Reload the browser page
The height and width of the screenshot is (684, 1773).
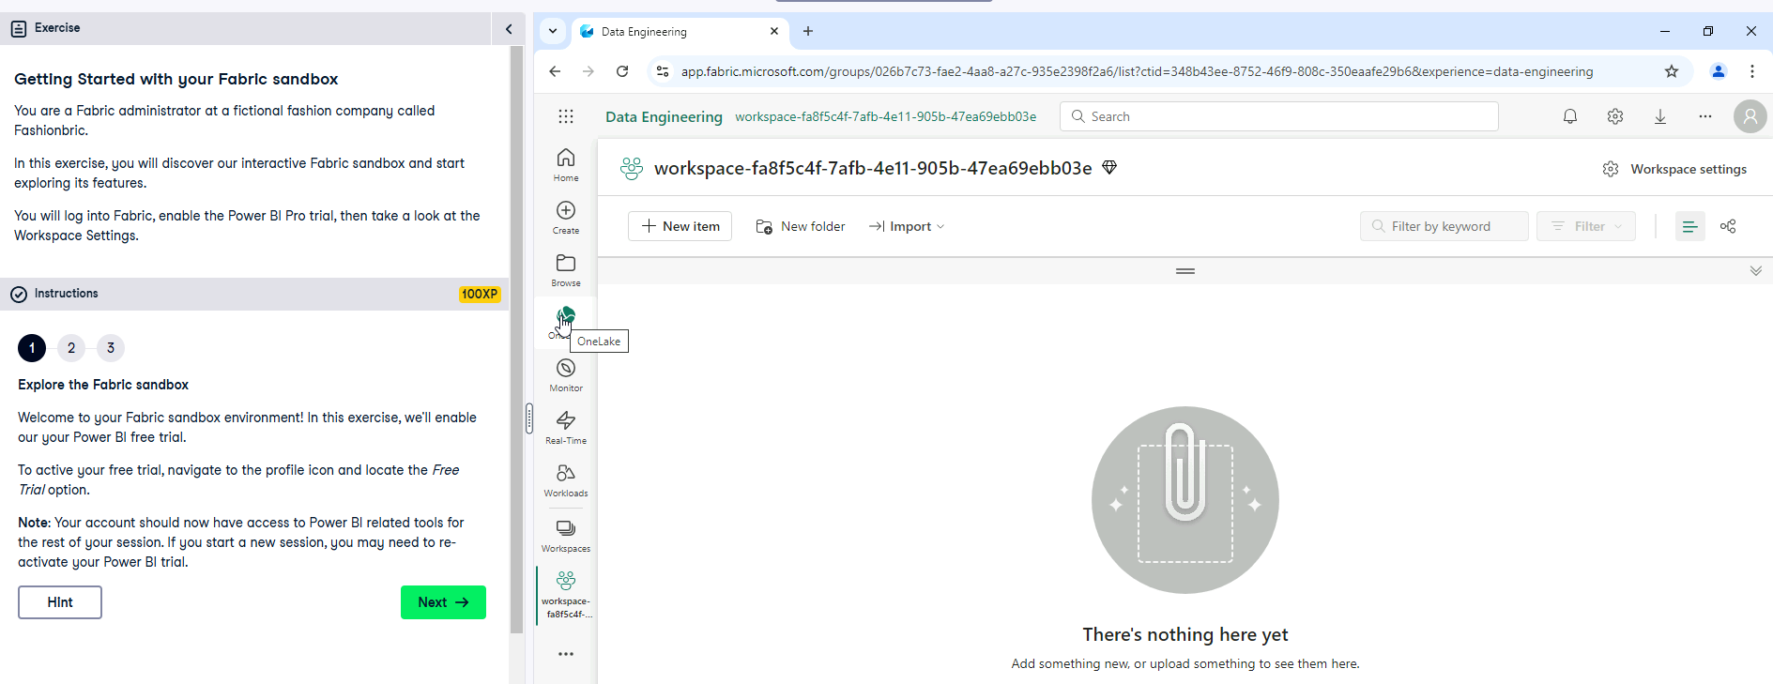[622, 71]
